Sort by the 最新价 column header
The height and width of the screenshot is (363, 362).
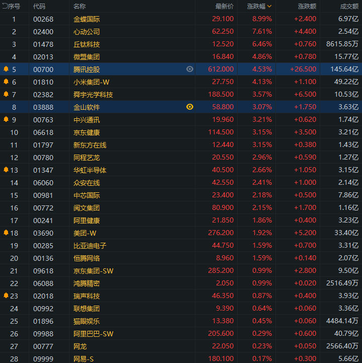(224, 6)
